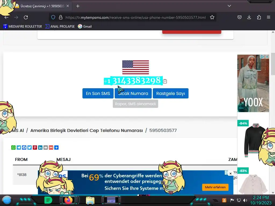Open the Action Center flag tray icon
Image resolution: width=275 pixels, height=206 pixels.
232,200
